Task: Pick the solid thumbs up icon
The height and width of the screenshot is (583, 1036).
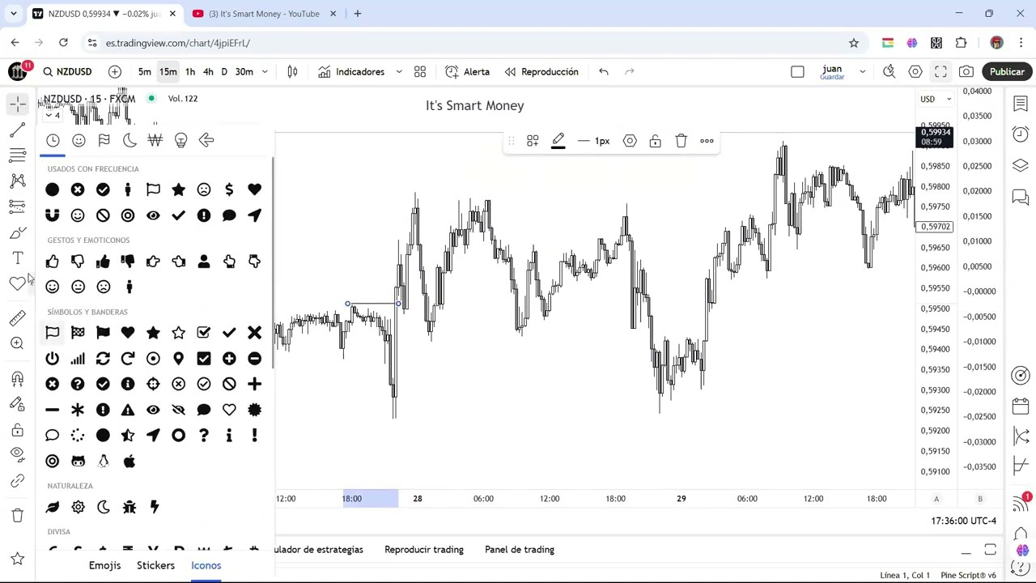Action: pos(103,262)
